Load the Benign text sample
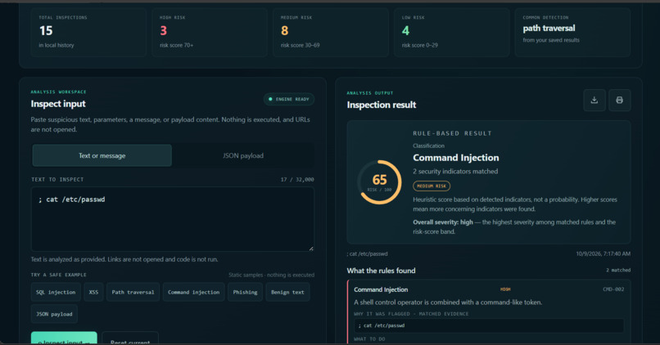The image size is (660, 345). (287, 292)
